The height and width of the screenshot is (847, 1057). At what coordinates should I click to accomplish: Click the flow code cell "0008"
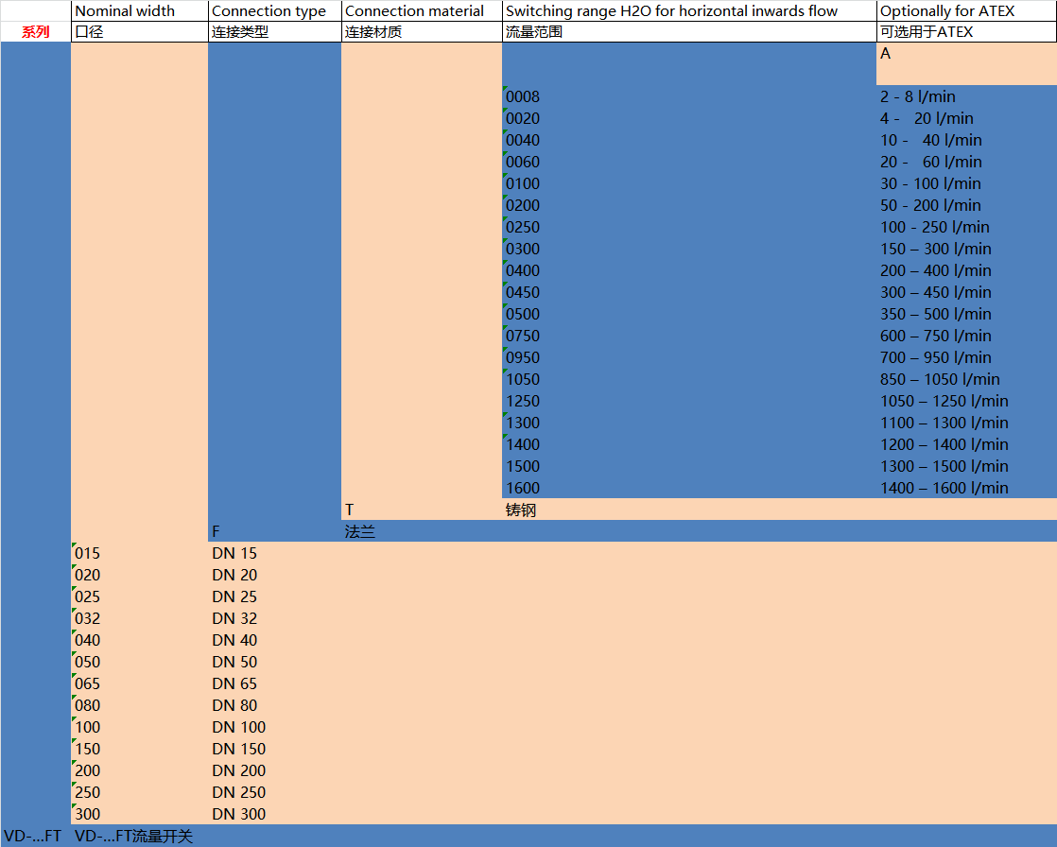[688, 96]
